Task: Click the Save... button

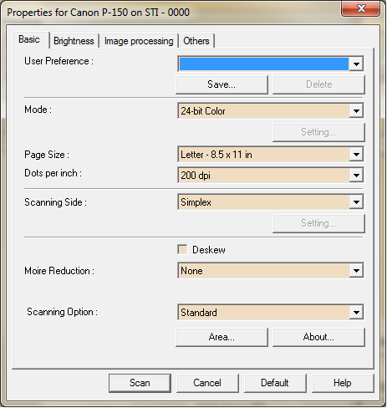Action: [222, 84]
